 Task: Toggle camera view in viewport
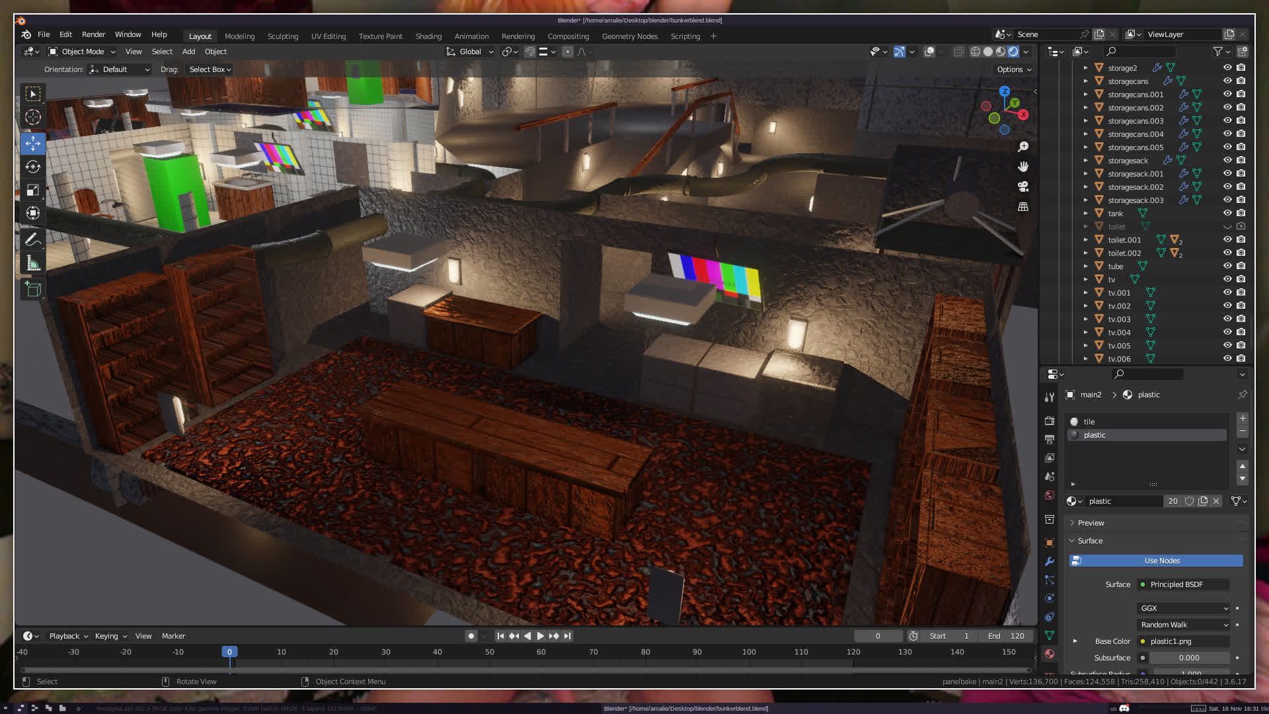[1023, 186]
